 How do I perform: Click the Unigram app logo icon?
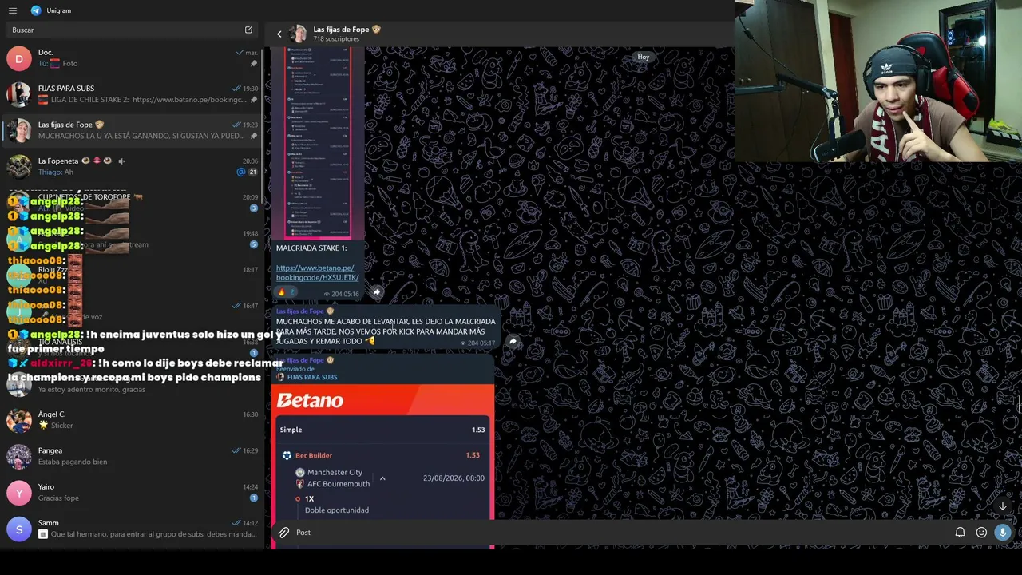[x=36, y=10]
